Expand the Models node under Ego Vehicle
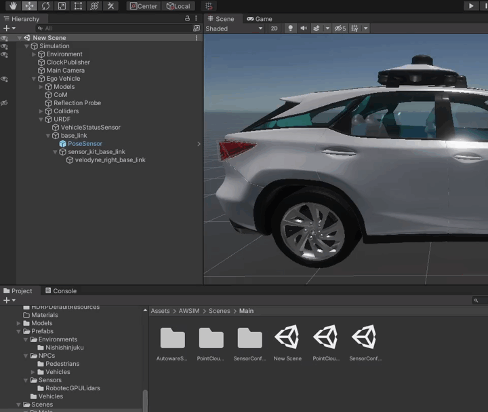Screen dimensions: 488x412 41,87
